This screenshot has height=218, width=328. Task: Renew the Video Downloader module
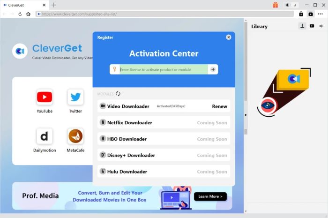click(219, 106)
